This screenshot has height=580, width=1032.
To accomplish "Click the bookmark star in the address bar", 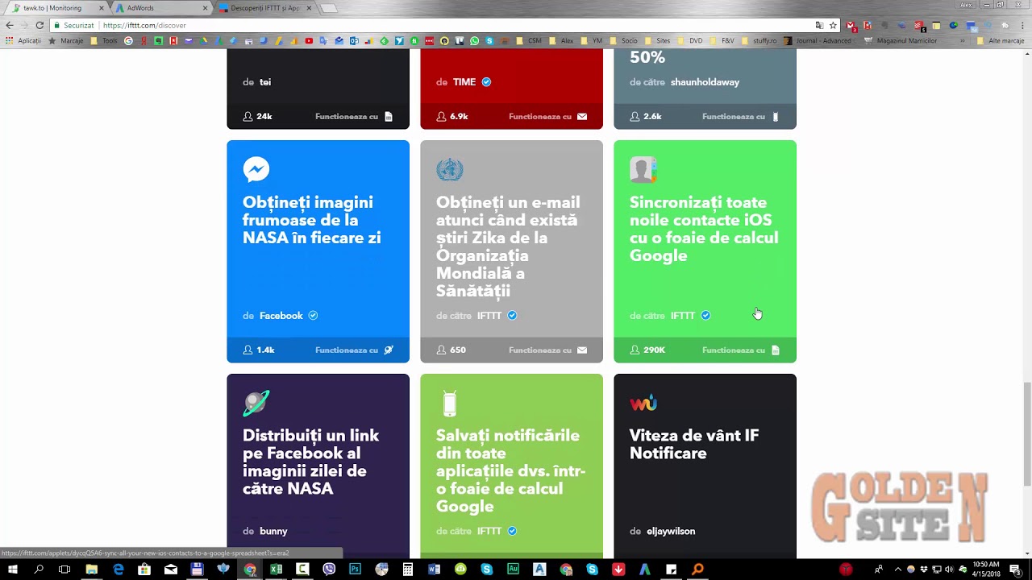I will tap(833, 25).
